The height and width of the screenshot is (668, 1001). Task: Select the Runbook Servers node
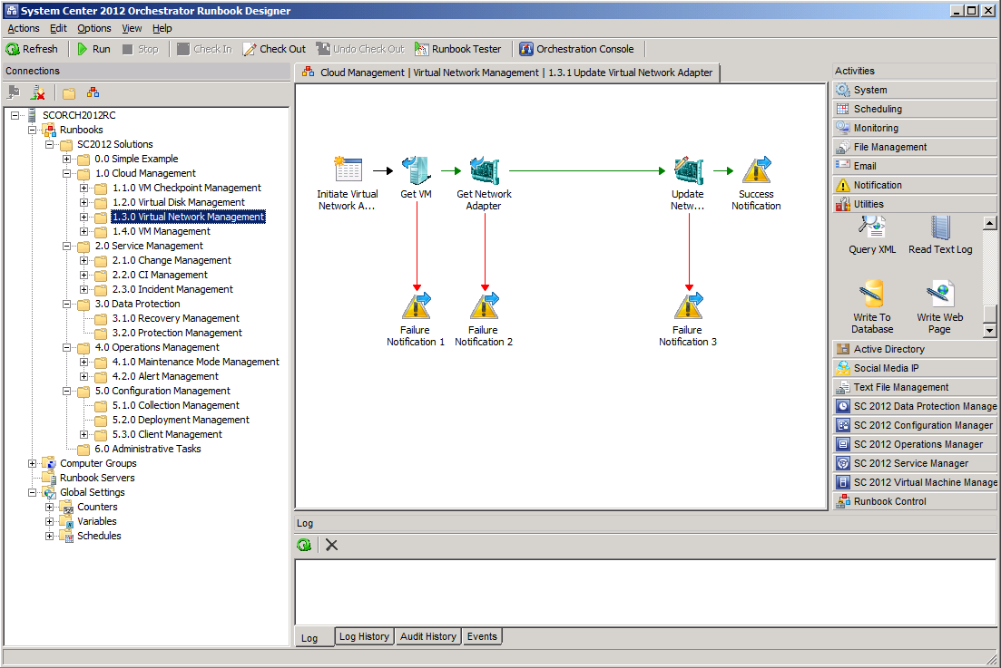tap(97, 478)
